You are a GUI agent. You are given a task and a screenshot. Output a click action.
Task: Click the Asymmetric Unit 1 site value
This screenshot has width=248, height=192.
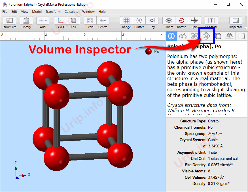212,152
